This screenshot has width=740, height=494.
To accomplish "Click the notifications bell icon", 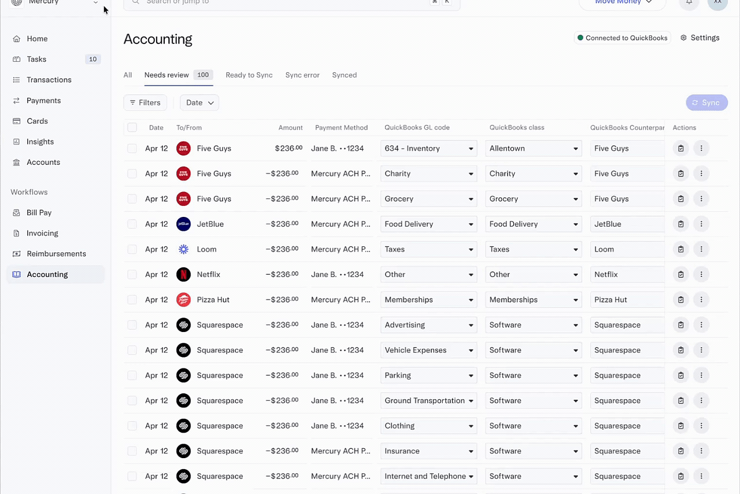I will point(689,2).
